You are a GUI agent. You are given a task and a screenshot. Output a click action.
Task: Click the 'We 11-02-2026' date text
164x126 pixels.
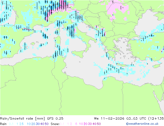109,119
